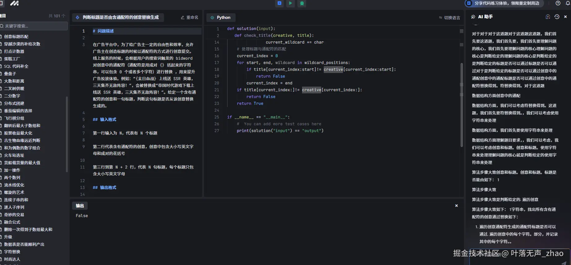Click the green bug debug icon
571x265 pixels.
tap(302, 3)
